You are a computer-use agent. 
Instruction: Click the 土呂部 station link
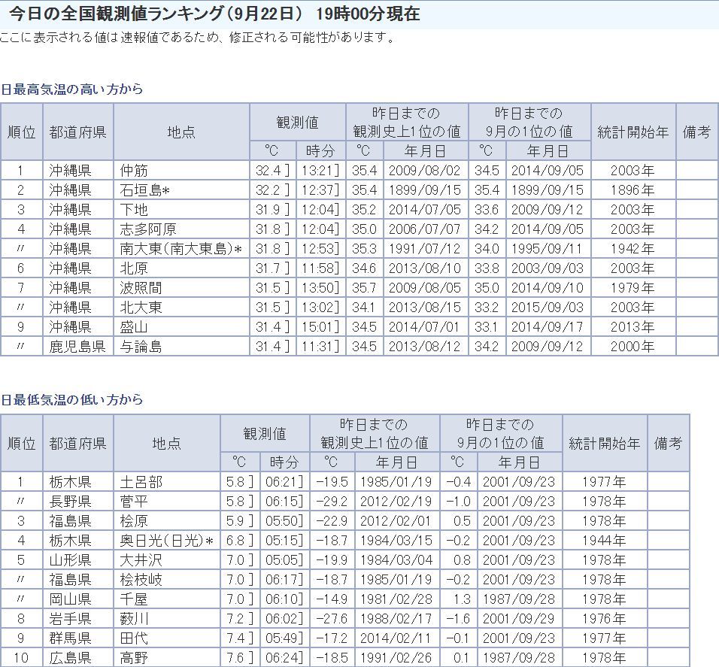(141, 482)
